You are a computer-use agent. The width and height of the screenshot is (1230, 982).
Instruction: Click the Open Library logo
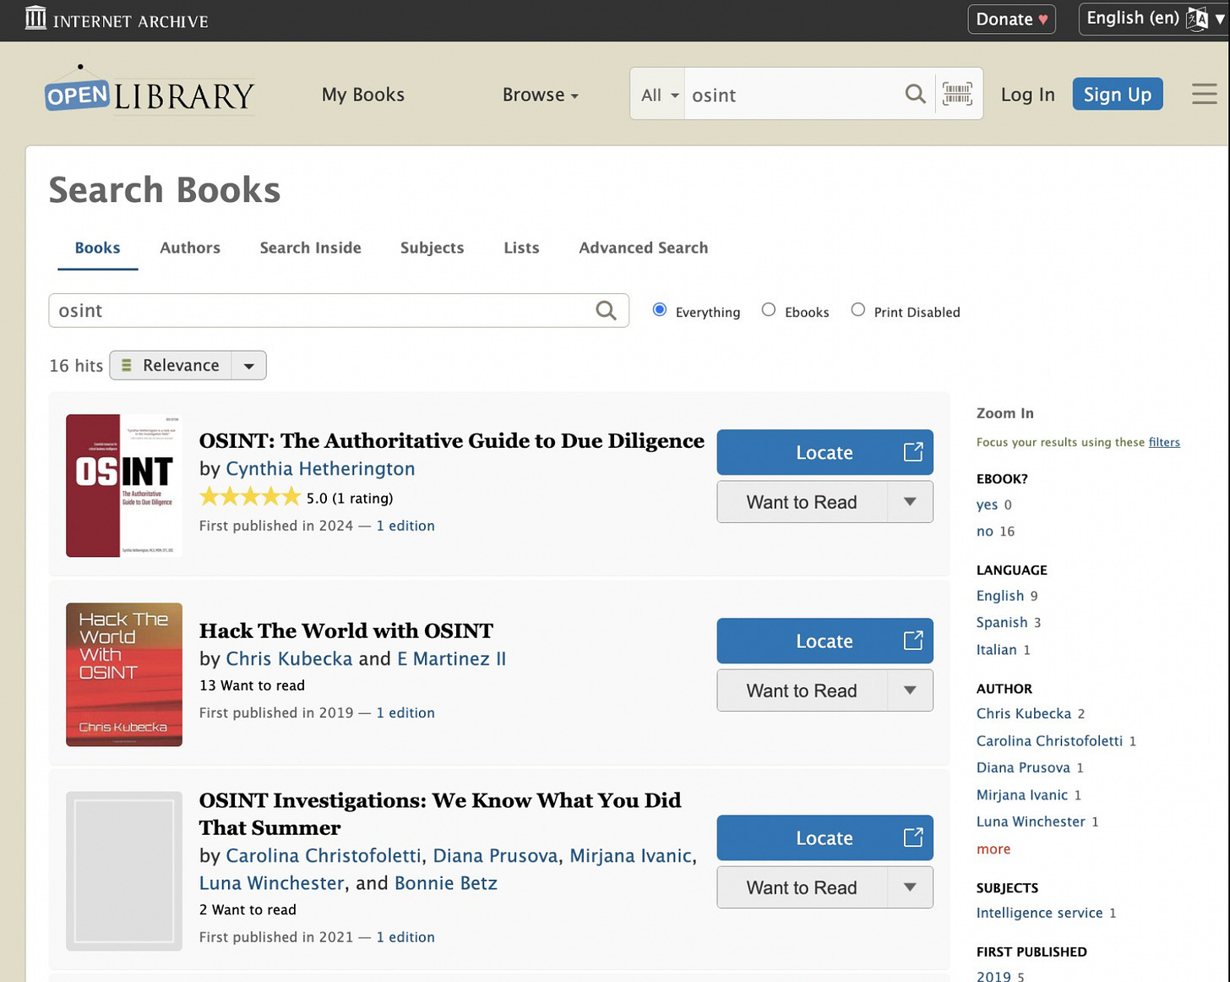(x=150, y=90)
